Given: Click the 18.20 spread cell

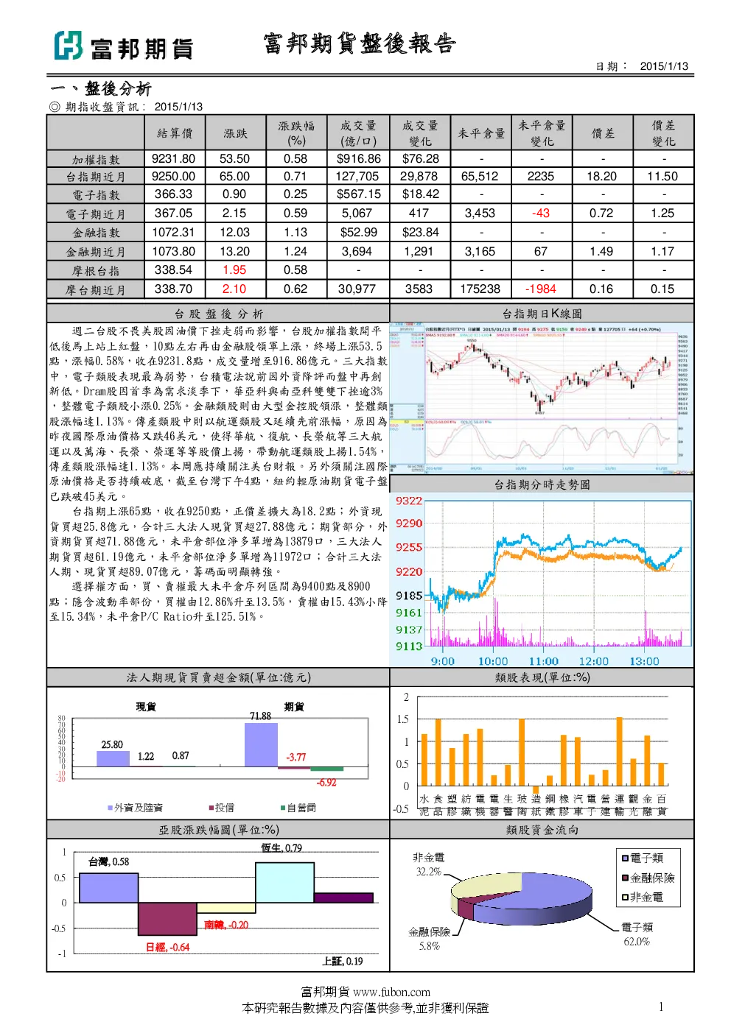Looking at the screenshot, I should point(602,176).
